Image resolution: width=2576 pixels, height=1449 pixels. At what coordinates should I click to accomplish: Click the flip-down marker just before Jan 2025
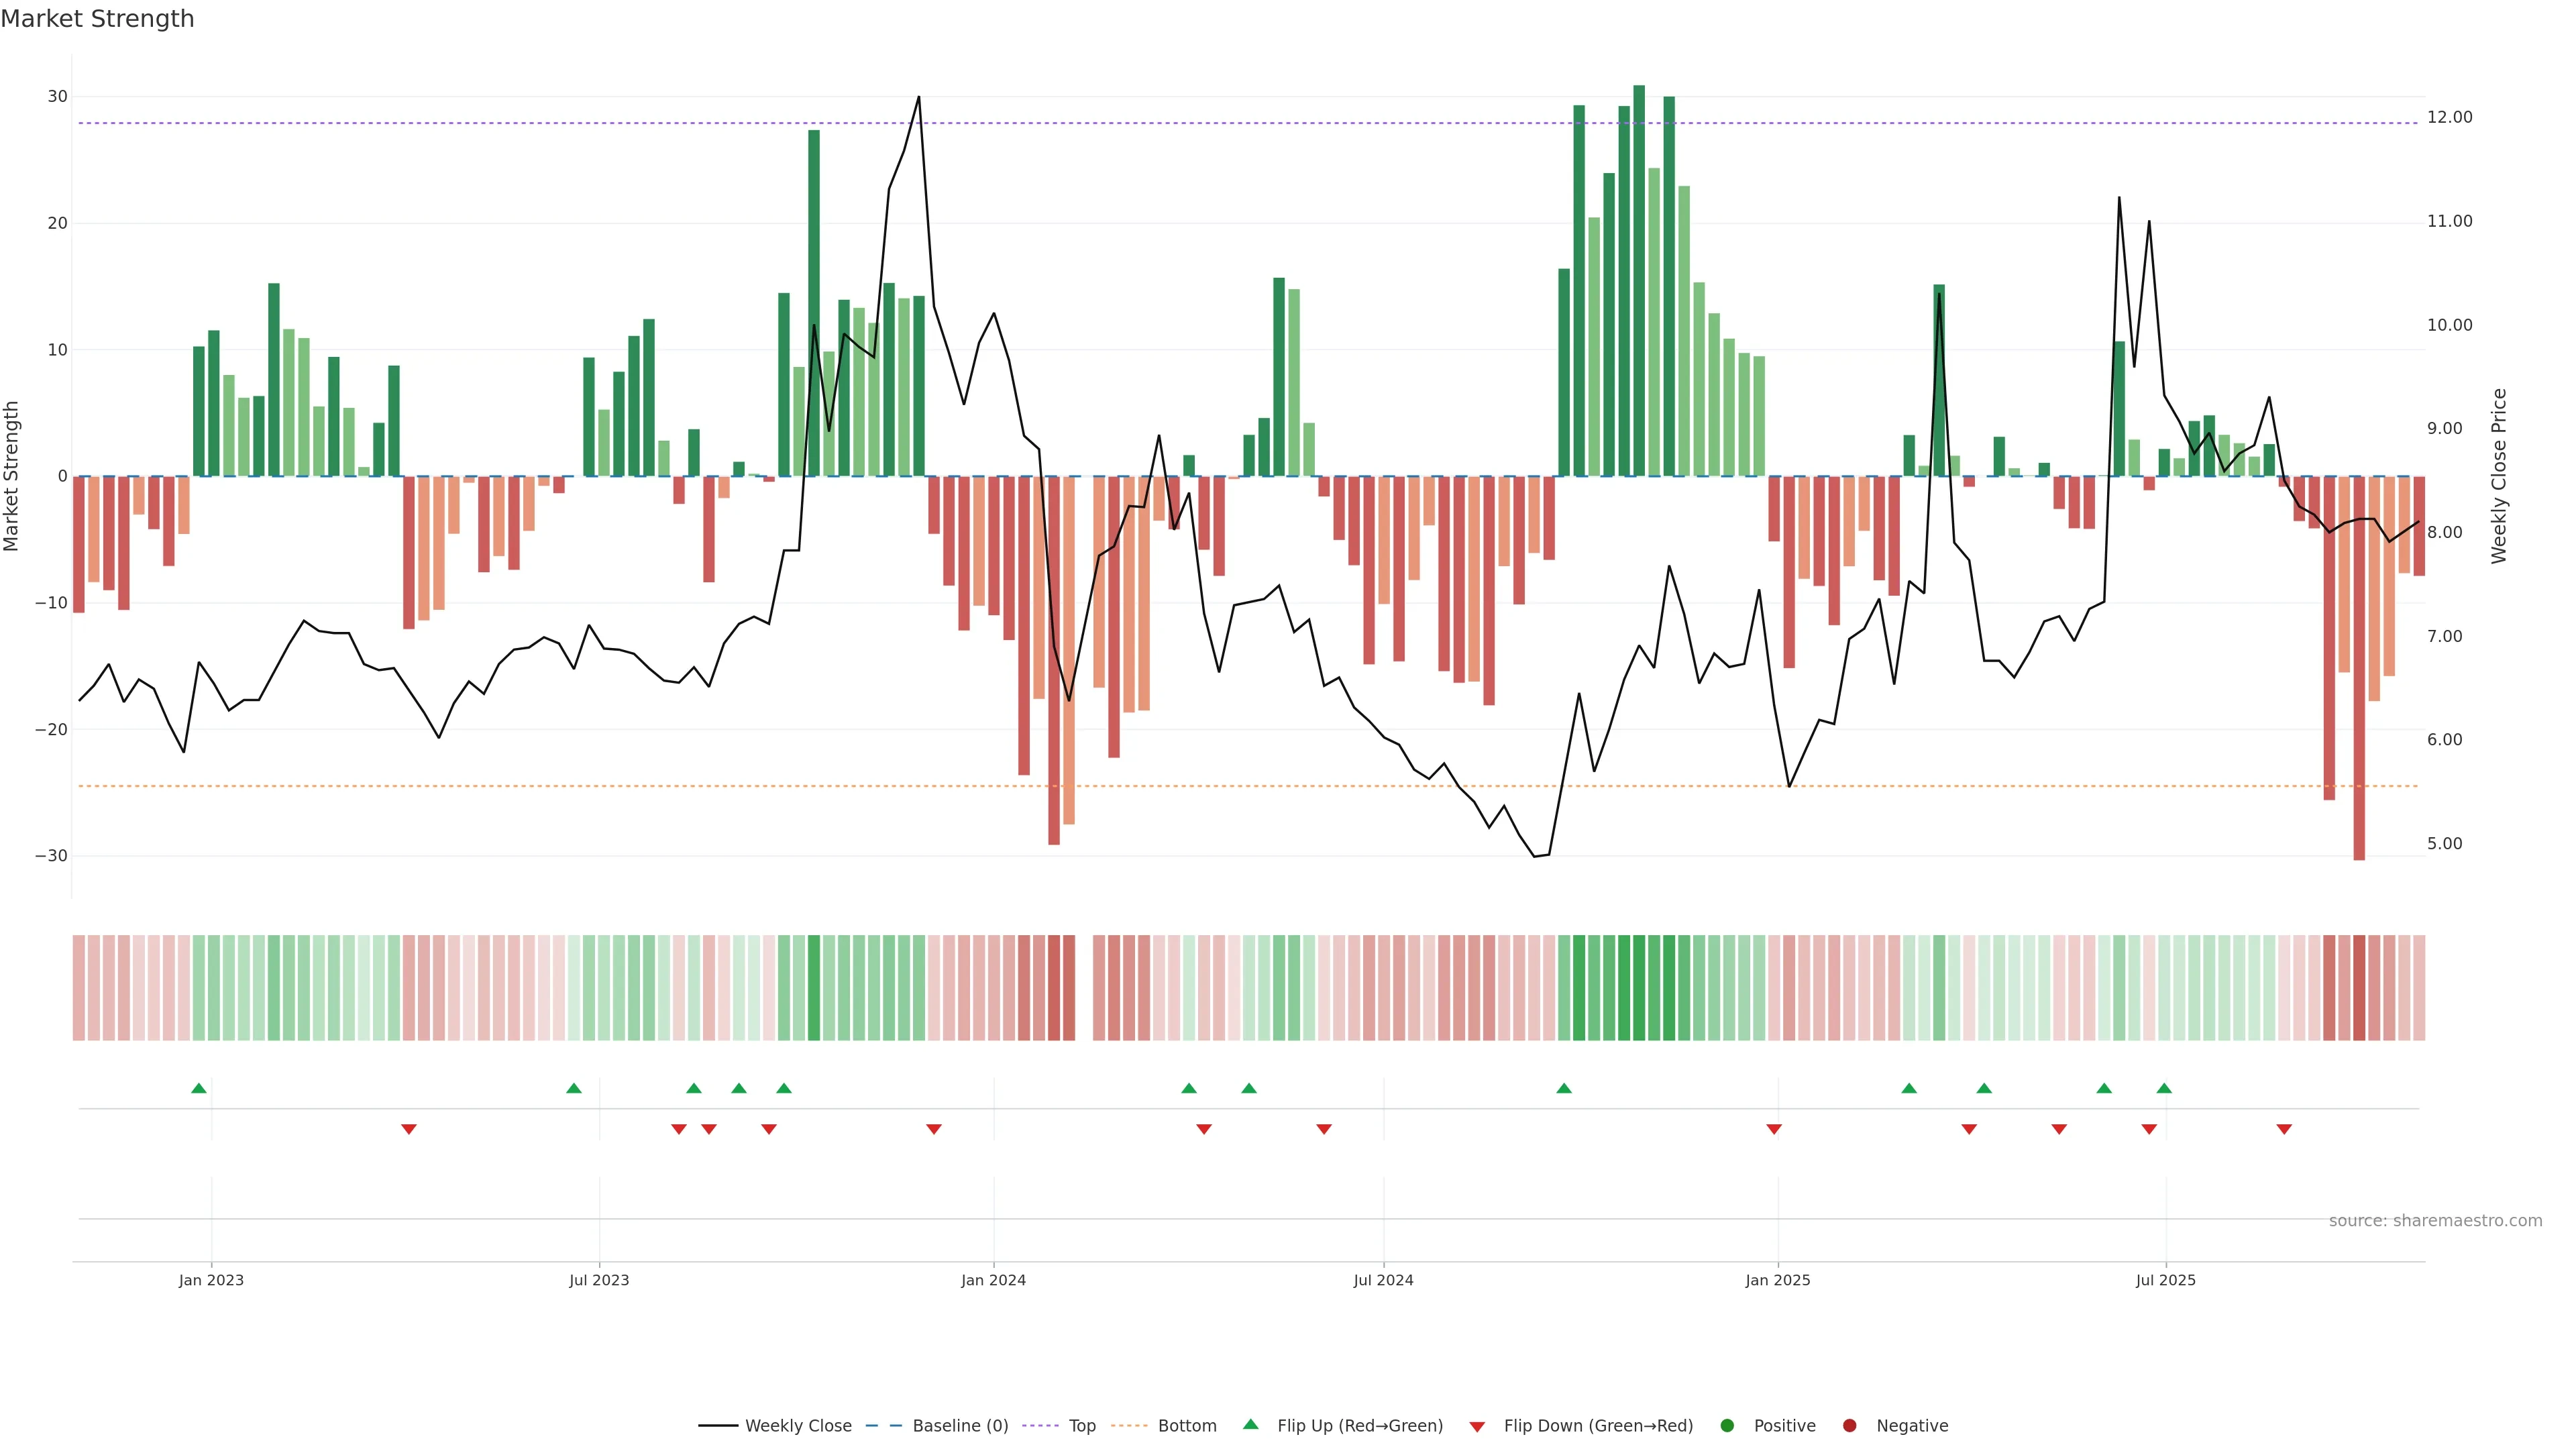point(1774,1129)
